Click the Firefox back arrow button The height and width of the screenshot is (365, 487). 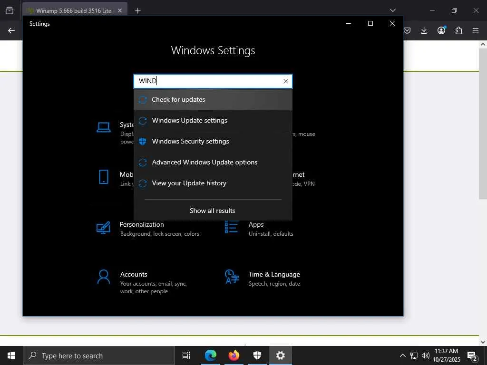(11, 30)
